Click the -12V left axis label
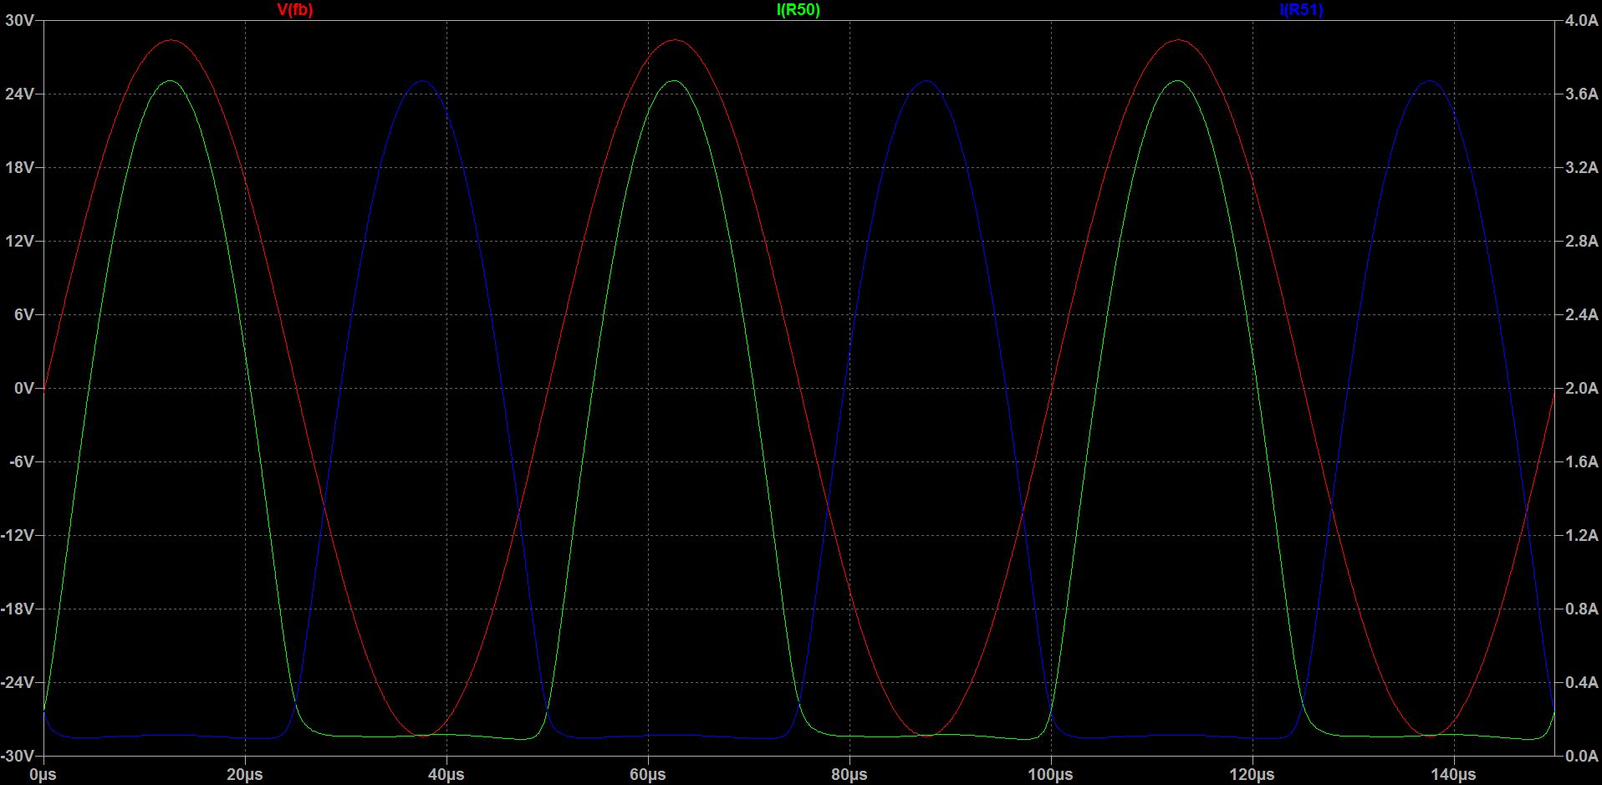 click(x=18, y=535)
